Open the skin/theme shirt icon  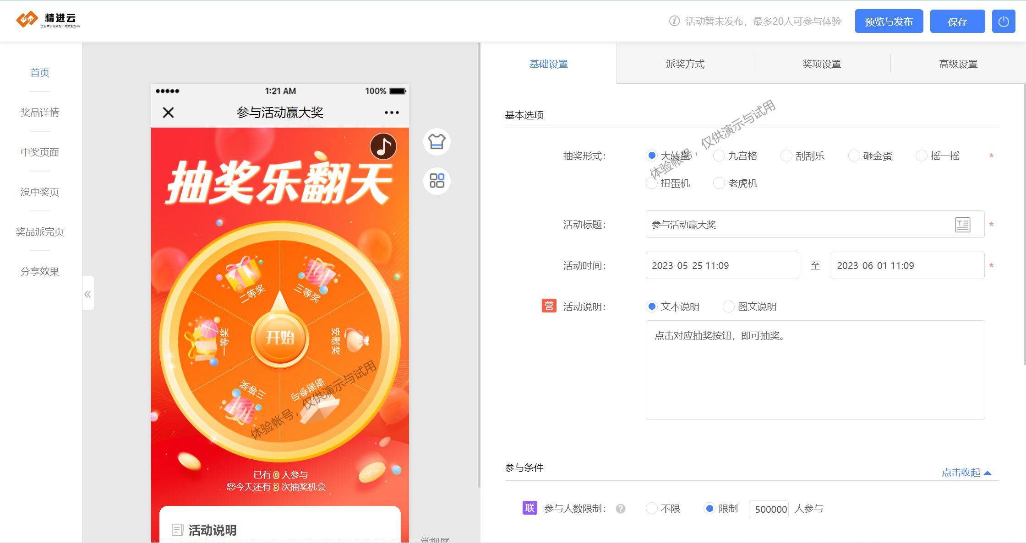(x=437, y=142)
